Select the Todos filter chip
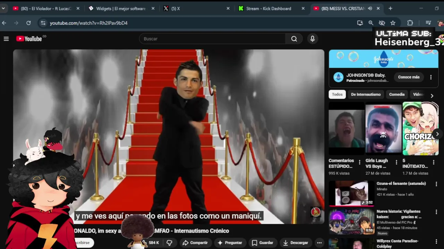The image size is (444, 249). 337,94
